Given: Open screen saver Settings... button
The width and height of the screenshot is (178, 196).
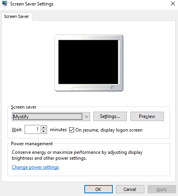Looking at the screenshot, I should point(110,116).
